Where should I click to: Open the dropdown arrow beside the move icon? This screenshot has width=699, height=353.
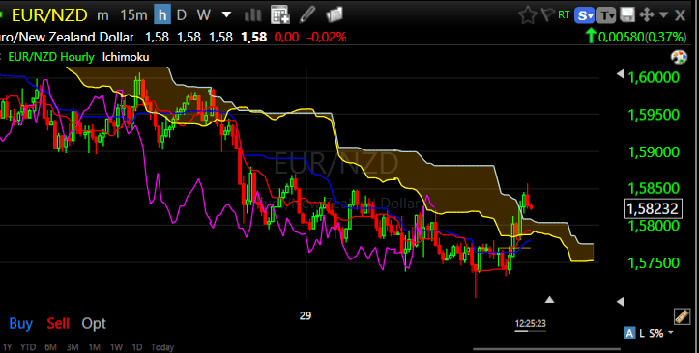click(x=663, y=15)
